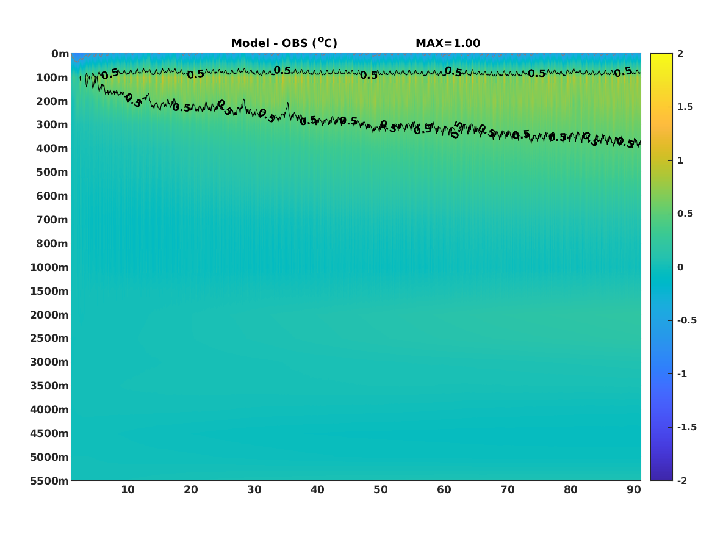Select the 800m depth axis label

pos(52,244)
